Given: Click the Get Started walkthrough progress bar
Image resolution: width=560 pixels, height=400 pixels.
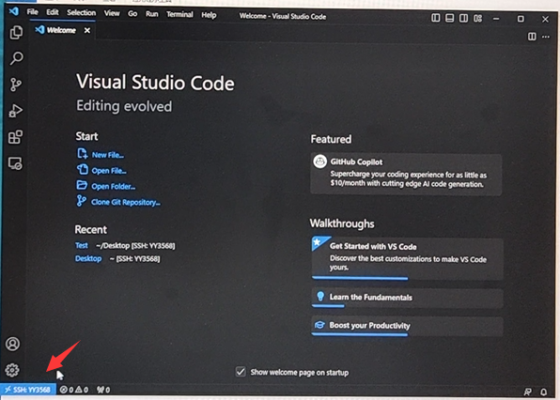Looking at the screenshot, I should tap(360, 278).
